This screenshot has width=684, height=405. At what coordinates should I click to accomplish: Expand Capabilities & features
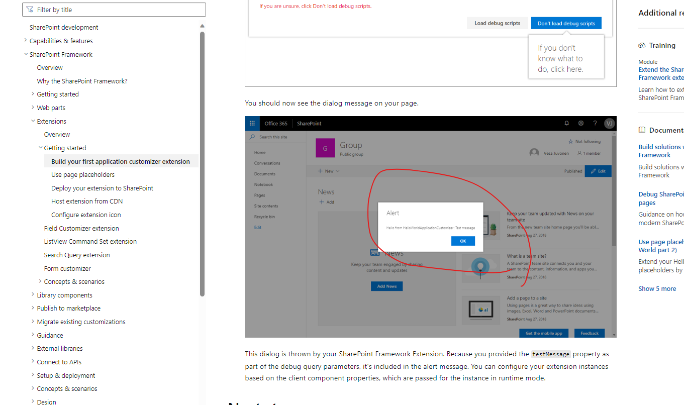point(26,41)
